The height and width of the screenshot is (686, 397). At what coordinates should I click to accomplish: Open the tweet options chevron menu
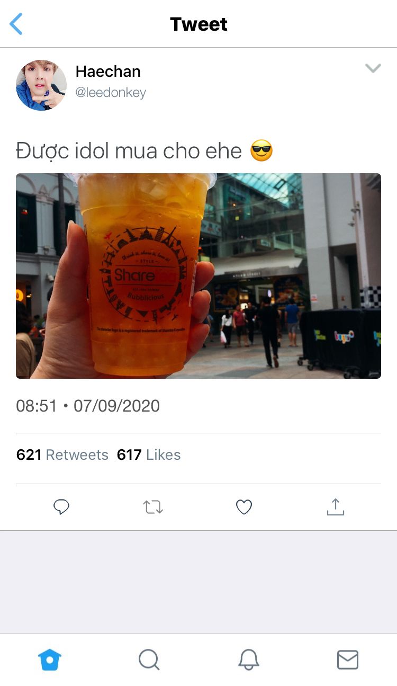tap(373, 68)
